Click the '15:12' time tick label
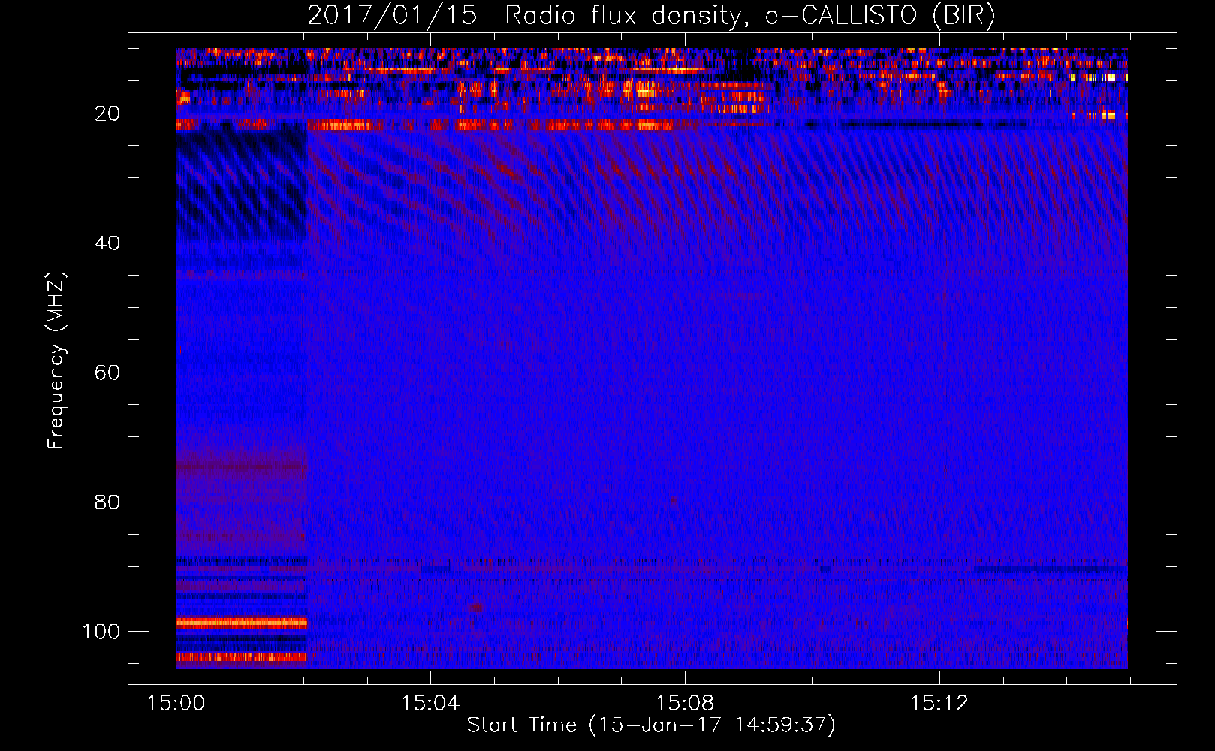 (x=939, y=704)
